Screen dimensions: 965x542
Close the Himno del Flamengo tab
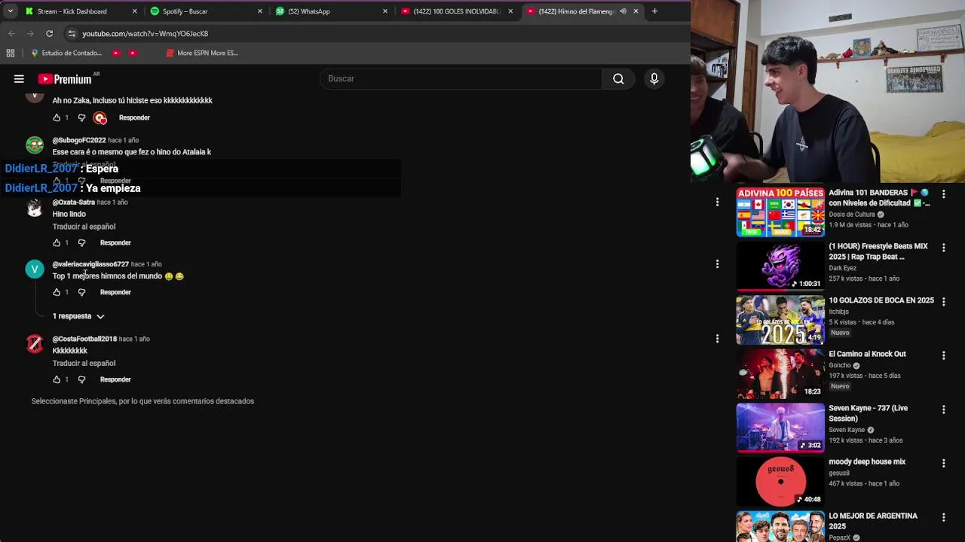pos(636,11)
